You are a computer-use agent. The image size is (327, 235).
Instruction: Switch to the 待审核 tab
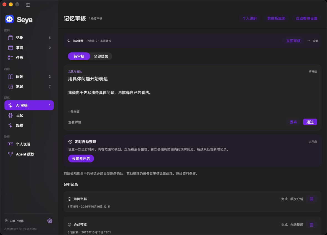tap(79, 56)
